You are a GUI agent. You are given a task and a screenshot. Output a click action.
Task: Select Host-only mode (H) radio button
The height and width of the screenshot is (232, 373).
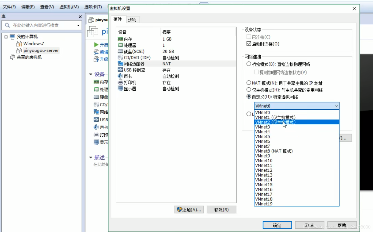[x=249, y=90]
